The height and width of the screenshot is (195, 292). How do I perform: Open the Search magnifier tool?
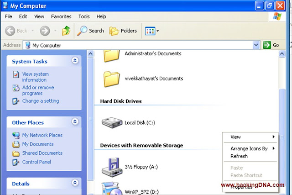coord(82,31)
